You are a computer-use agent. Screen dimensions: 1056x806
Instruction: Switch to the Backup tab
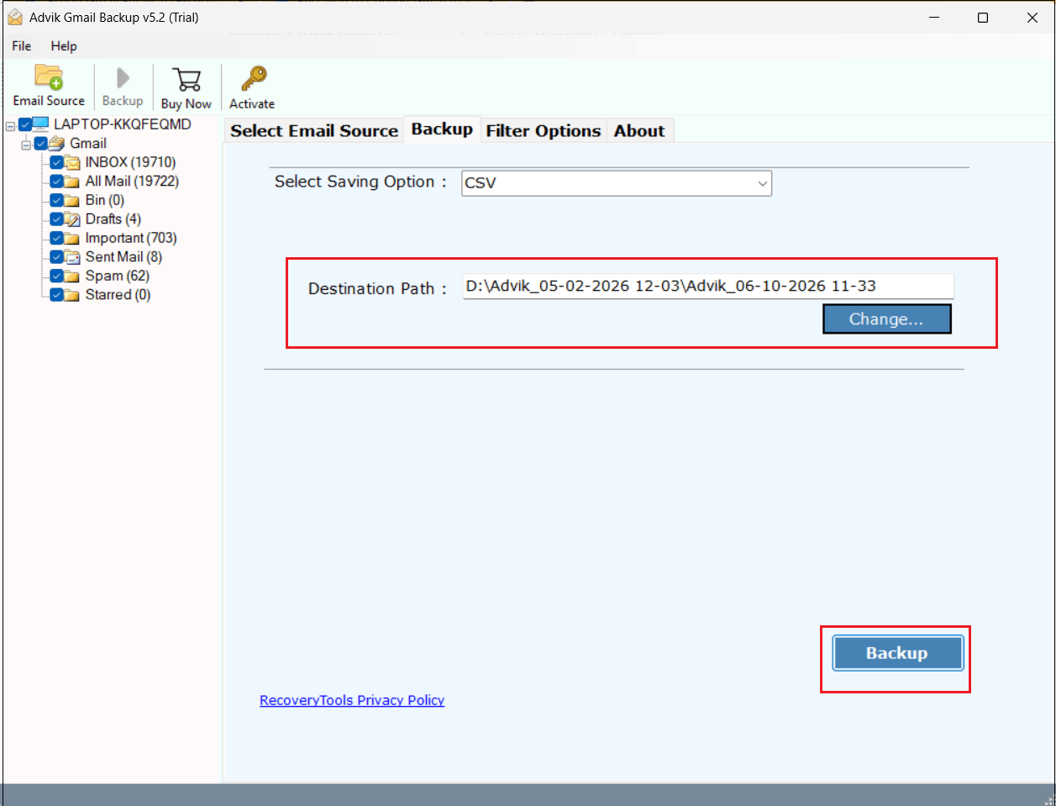point(442,129)
